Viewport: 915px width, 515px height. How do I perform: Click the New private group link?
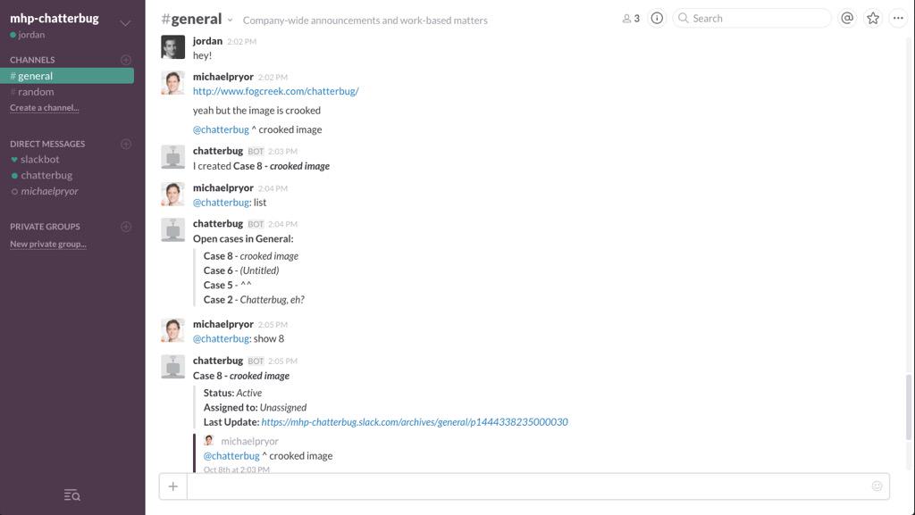click(48, 244)
